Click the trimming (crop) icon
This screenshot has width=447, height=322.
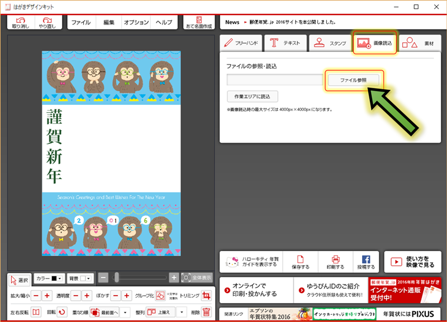click(x=206, y=296)
